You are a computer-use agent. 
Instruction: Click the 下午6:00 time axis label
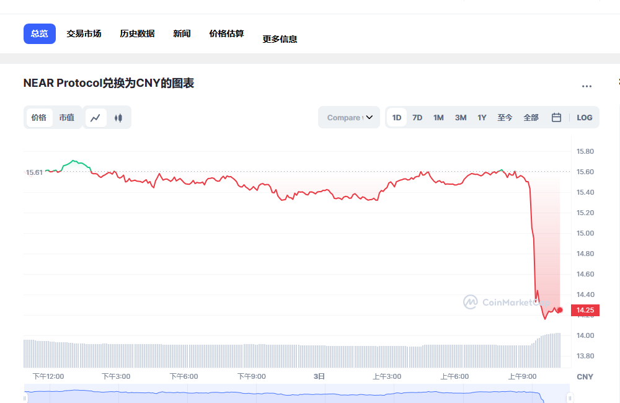click(184, 376)
